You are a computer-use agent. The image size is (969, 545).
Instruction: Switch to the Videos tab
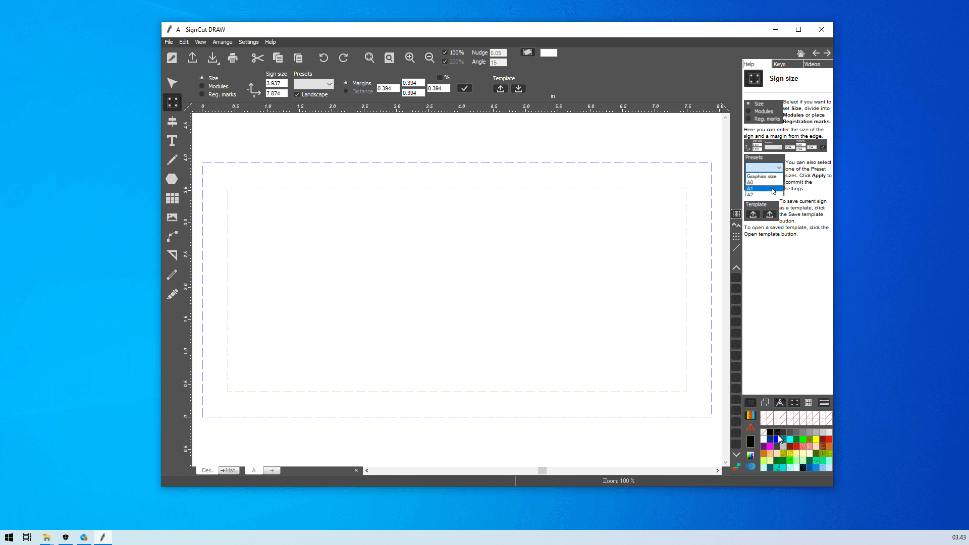click(812, 64)
